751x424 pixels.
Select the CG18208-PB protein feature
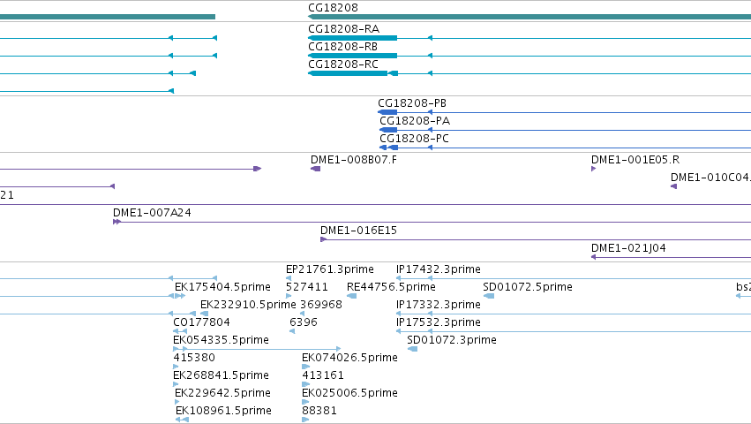click(x=564, y=112)
